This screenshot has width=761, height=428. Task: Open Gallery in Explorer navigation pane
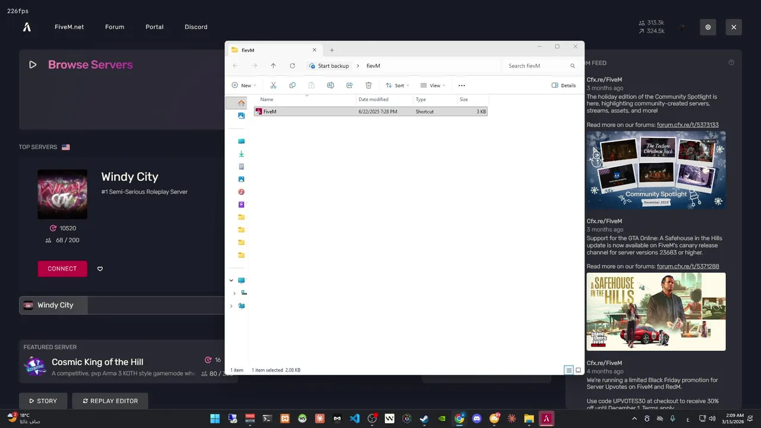click(241, 115)
